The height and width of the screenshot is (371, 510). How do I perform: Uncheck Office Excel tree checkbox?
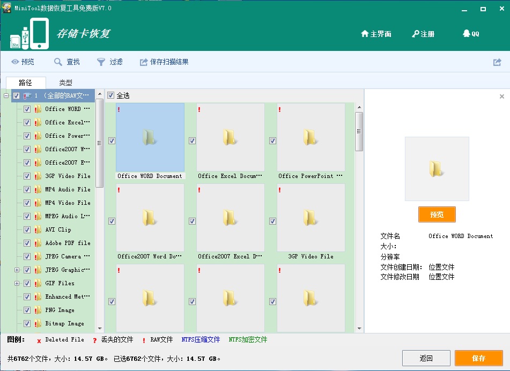27,122
